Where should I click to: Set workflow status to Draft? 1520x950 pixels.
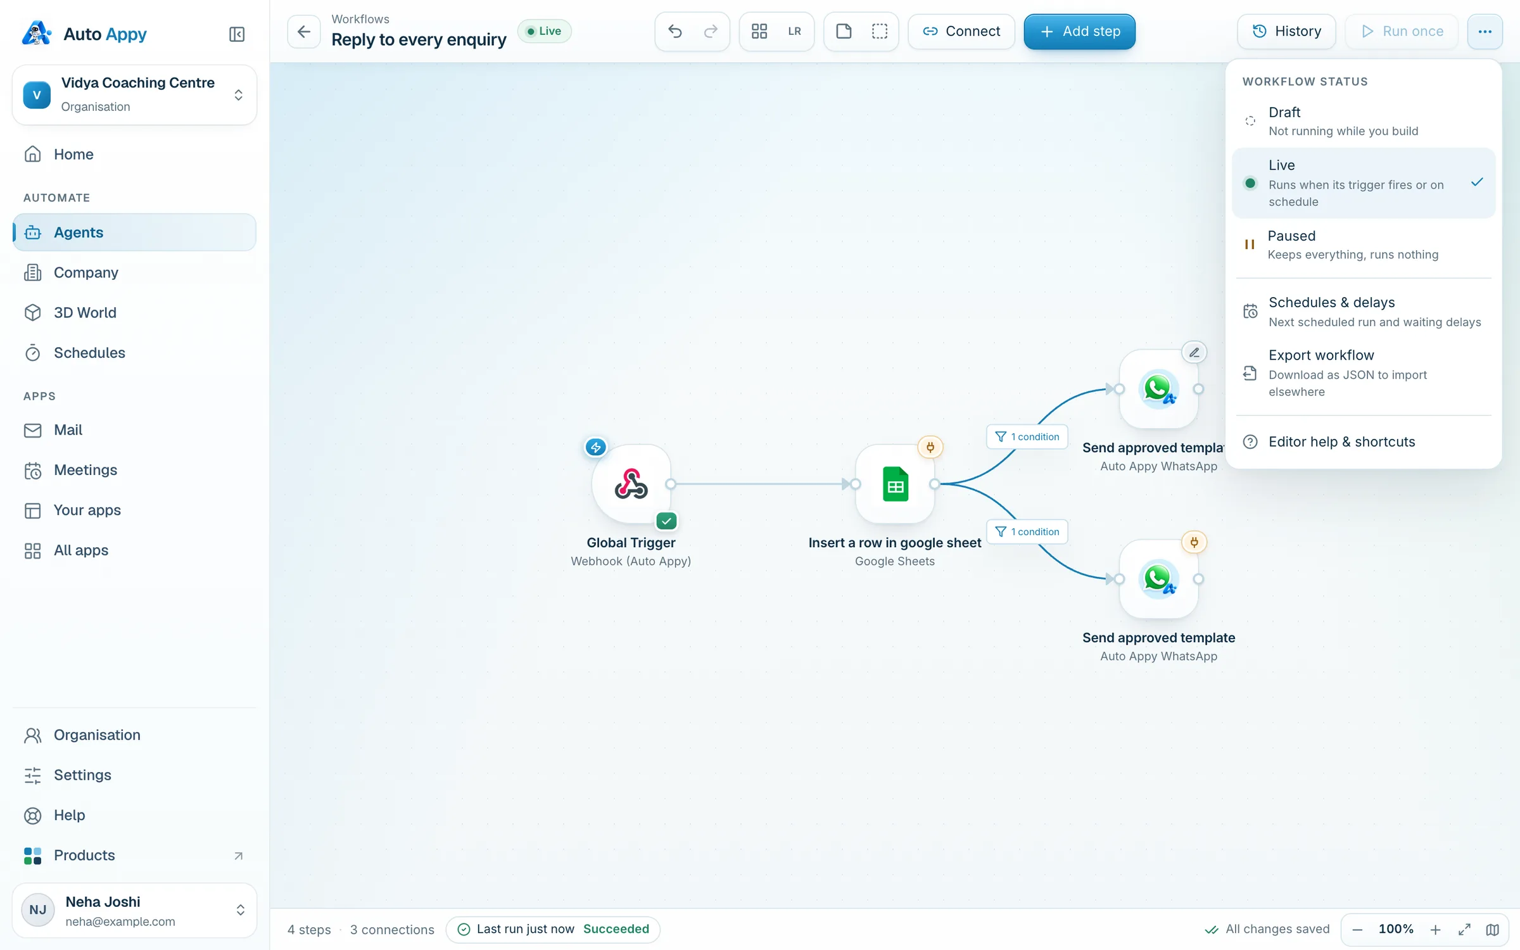(x=1364, y=121)
